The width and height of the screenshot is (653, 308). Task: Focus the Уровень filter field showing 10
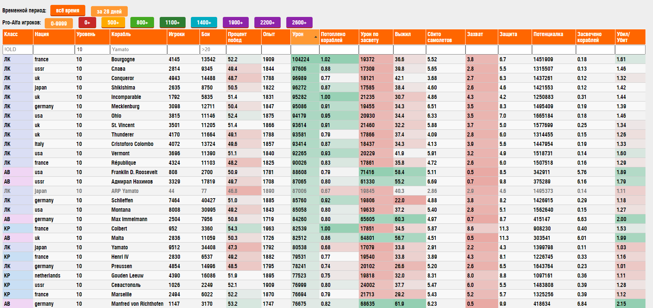(x=92, y=49)
